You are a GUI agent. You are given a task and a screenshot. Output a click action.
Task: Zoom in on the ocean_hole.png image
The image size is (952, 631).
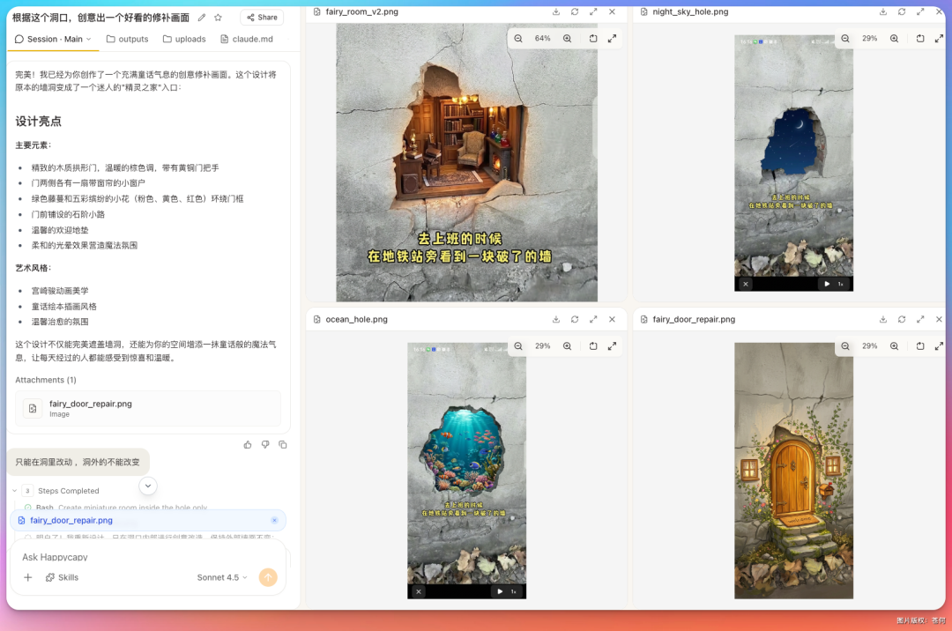pyautogui.click(x=567, y=345)
